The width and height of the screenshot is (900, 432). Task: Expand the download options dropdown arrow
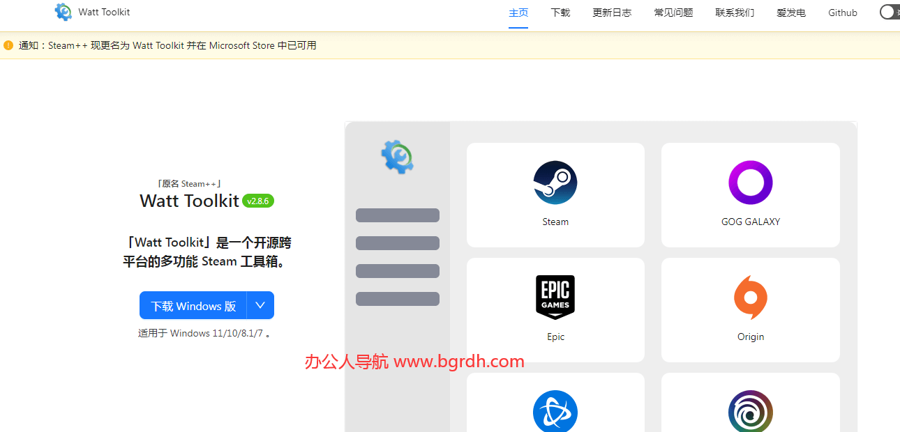point(260,305)
